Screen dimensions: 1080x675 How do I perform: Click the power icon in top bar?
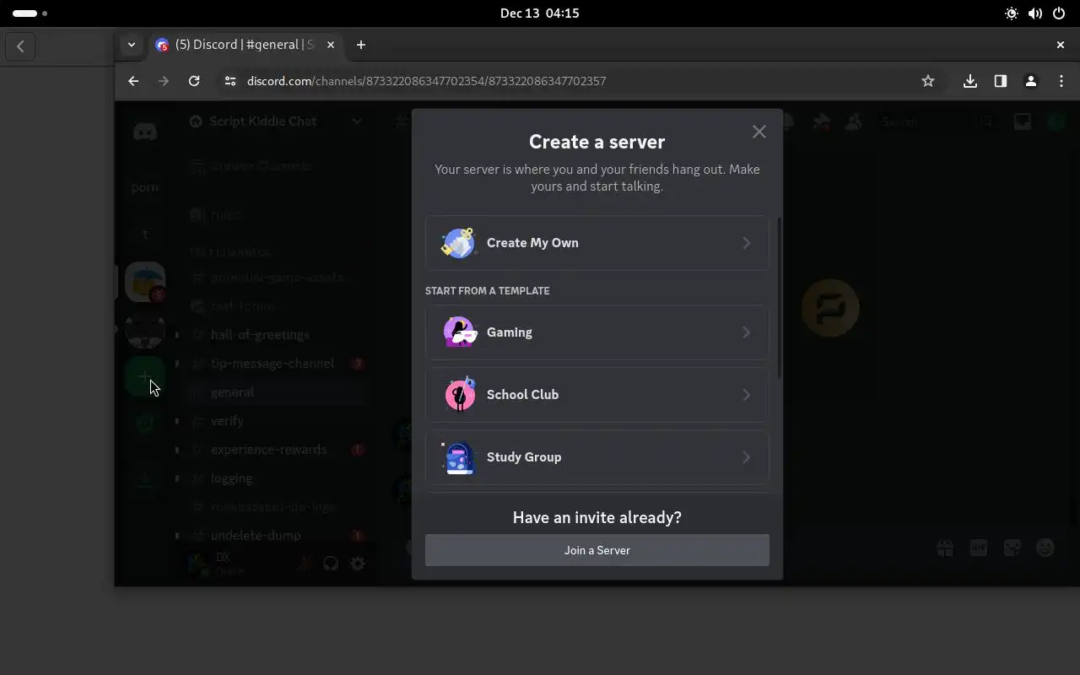[x=1059, y=13]
